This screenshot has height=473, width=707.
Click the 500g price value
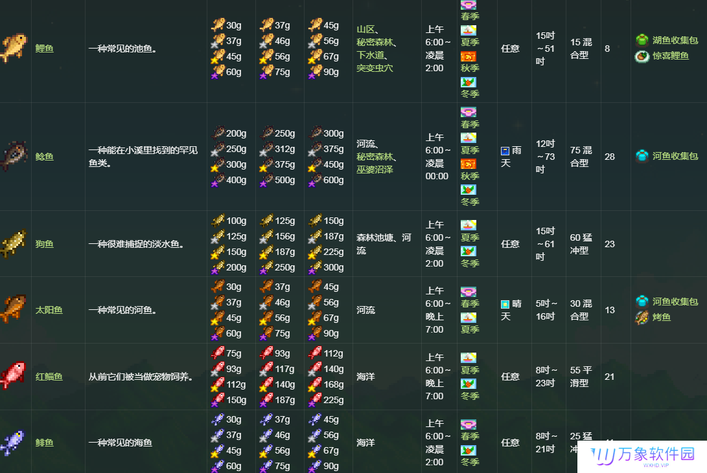(x=285, y=180)
